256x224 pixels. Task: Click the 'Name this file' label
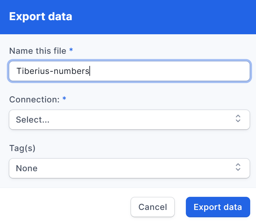coord(38,51)
